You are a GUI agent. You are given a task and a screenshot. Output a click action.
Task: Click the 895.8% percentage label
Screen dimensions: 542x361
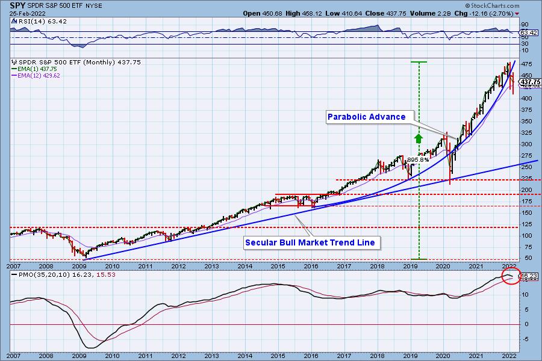[x=418, y=160]
